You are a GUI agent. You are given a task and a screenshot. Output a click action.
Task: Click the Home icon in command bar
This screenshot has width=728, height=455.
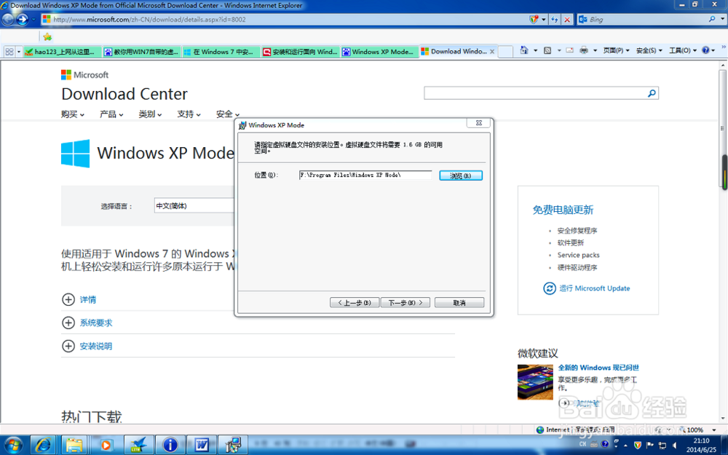click(x=523, y=50)
